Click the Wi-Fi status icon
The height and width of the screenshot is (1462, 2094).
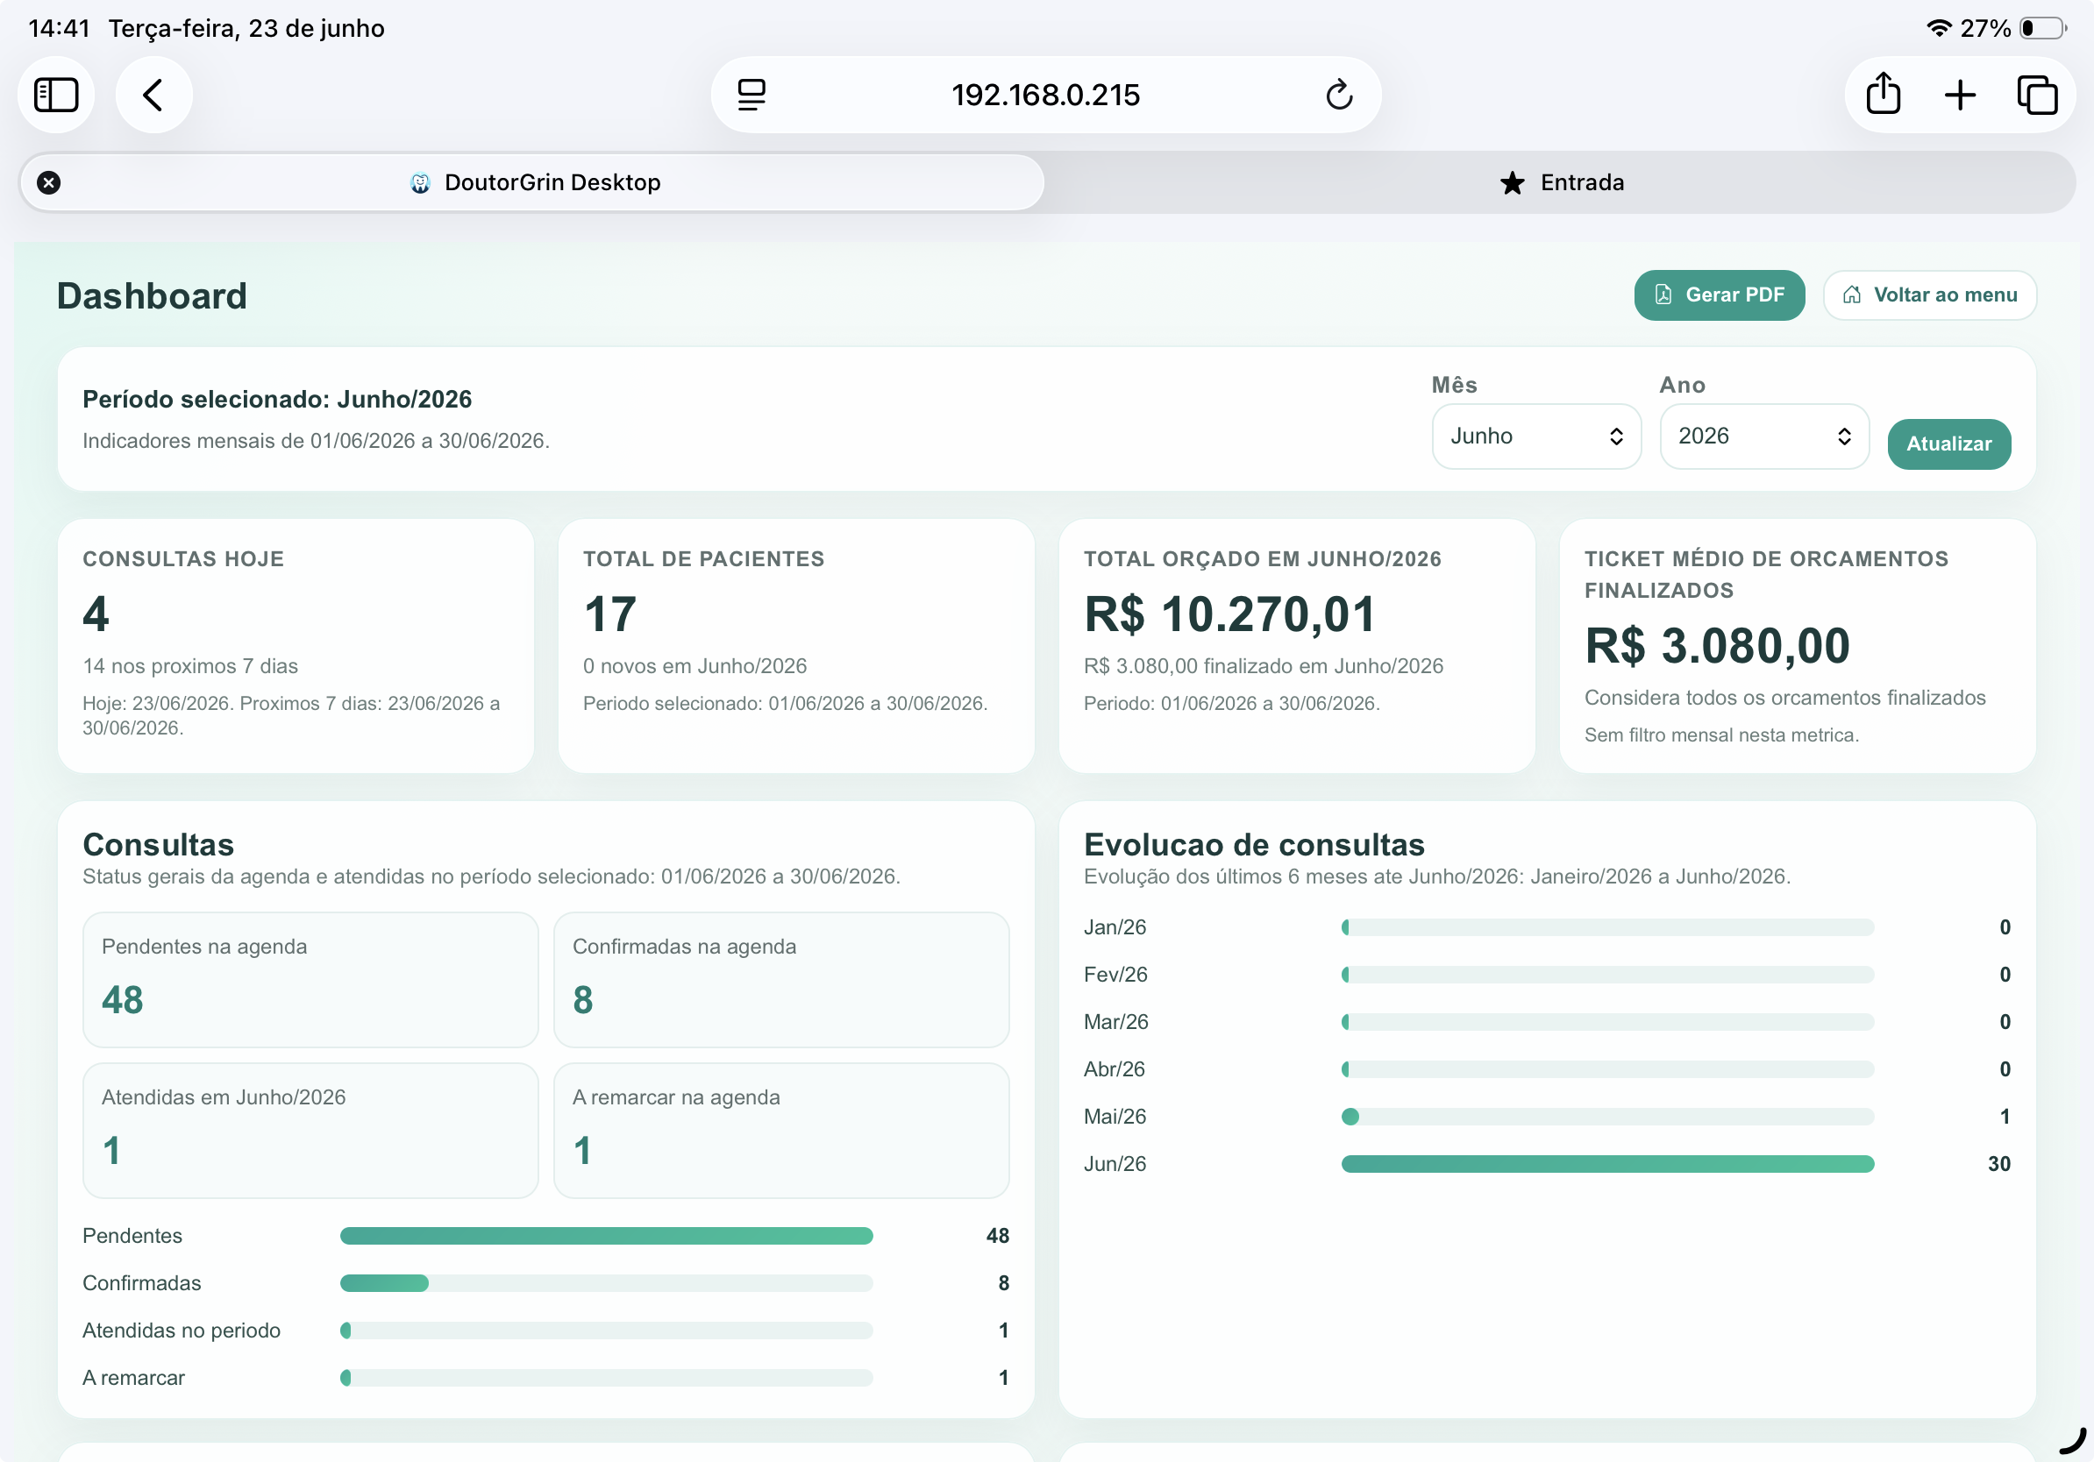click(x=1939, y=28)
